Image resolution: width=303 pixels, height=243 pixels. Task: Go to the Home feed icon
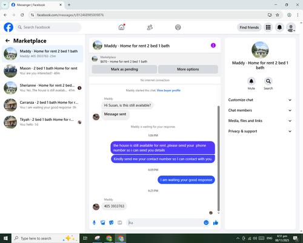(121, 27)
